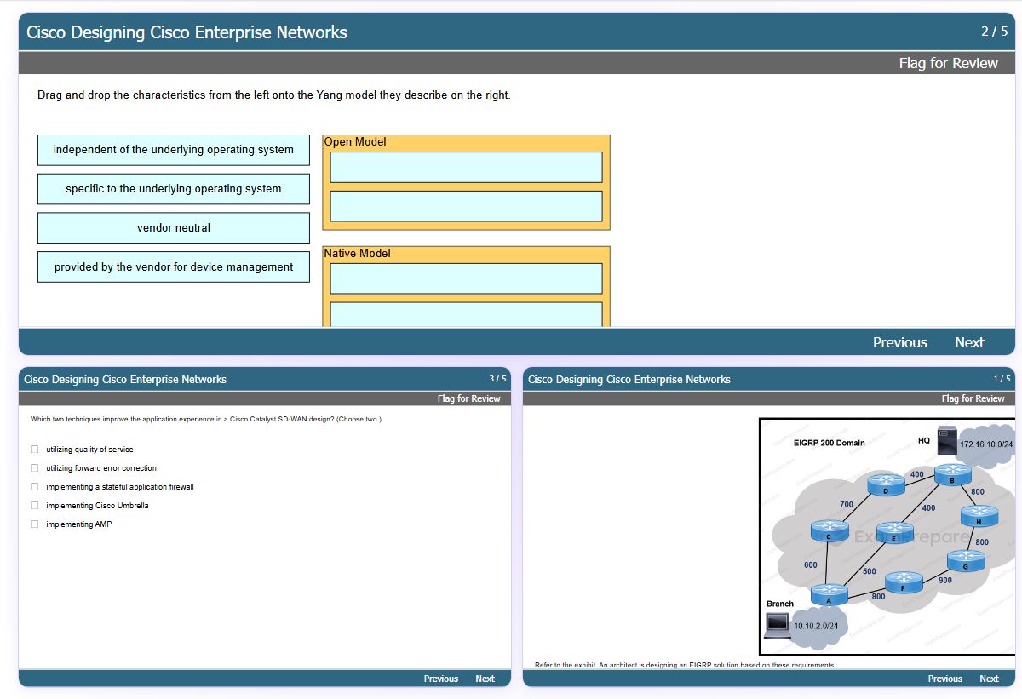
Task: Click router G icon in EIGRP diagram
Action: pos(966,560)
